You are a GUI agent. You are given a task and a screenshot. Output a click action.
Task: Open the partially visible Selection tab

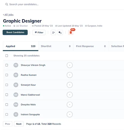coord(116,46)
